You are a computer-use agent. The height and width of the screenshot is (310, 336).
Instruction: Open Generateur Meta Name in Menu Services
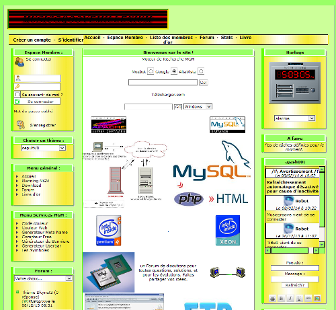click(x=44, y=232)
